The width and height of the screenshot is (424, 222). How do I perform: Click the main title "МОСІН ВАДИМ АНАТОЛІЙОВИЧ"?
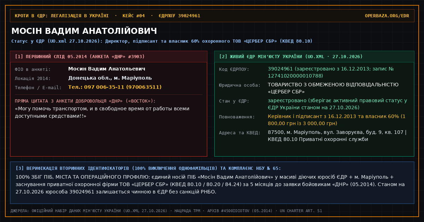coord(84,31)
